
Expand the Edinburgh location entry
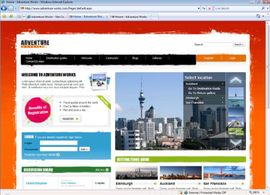click(x=223, y=98)
